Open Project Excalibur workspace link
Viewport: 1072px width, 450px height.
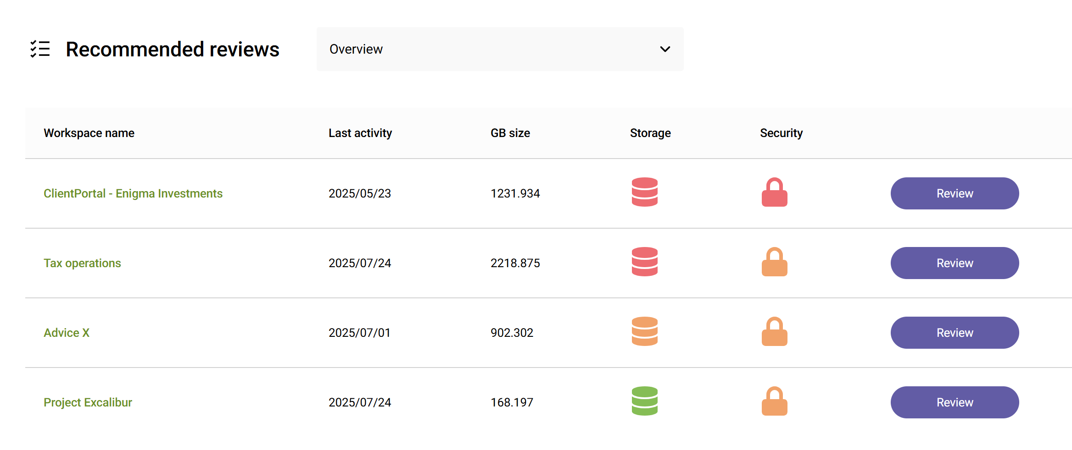(88, 402)
